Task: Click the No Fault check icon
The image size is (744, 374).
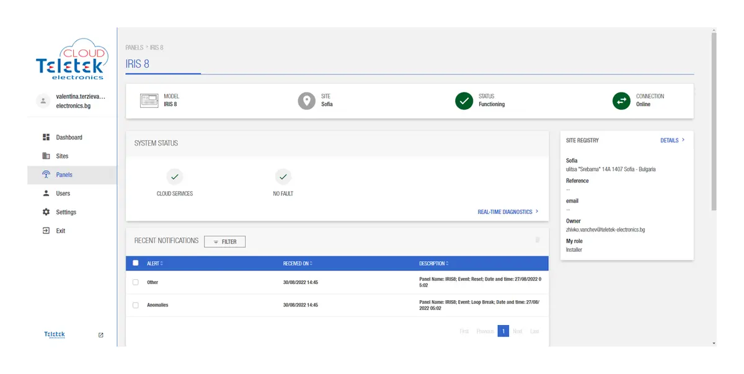Action: pyautogui.click(x=283, y=177)
